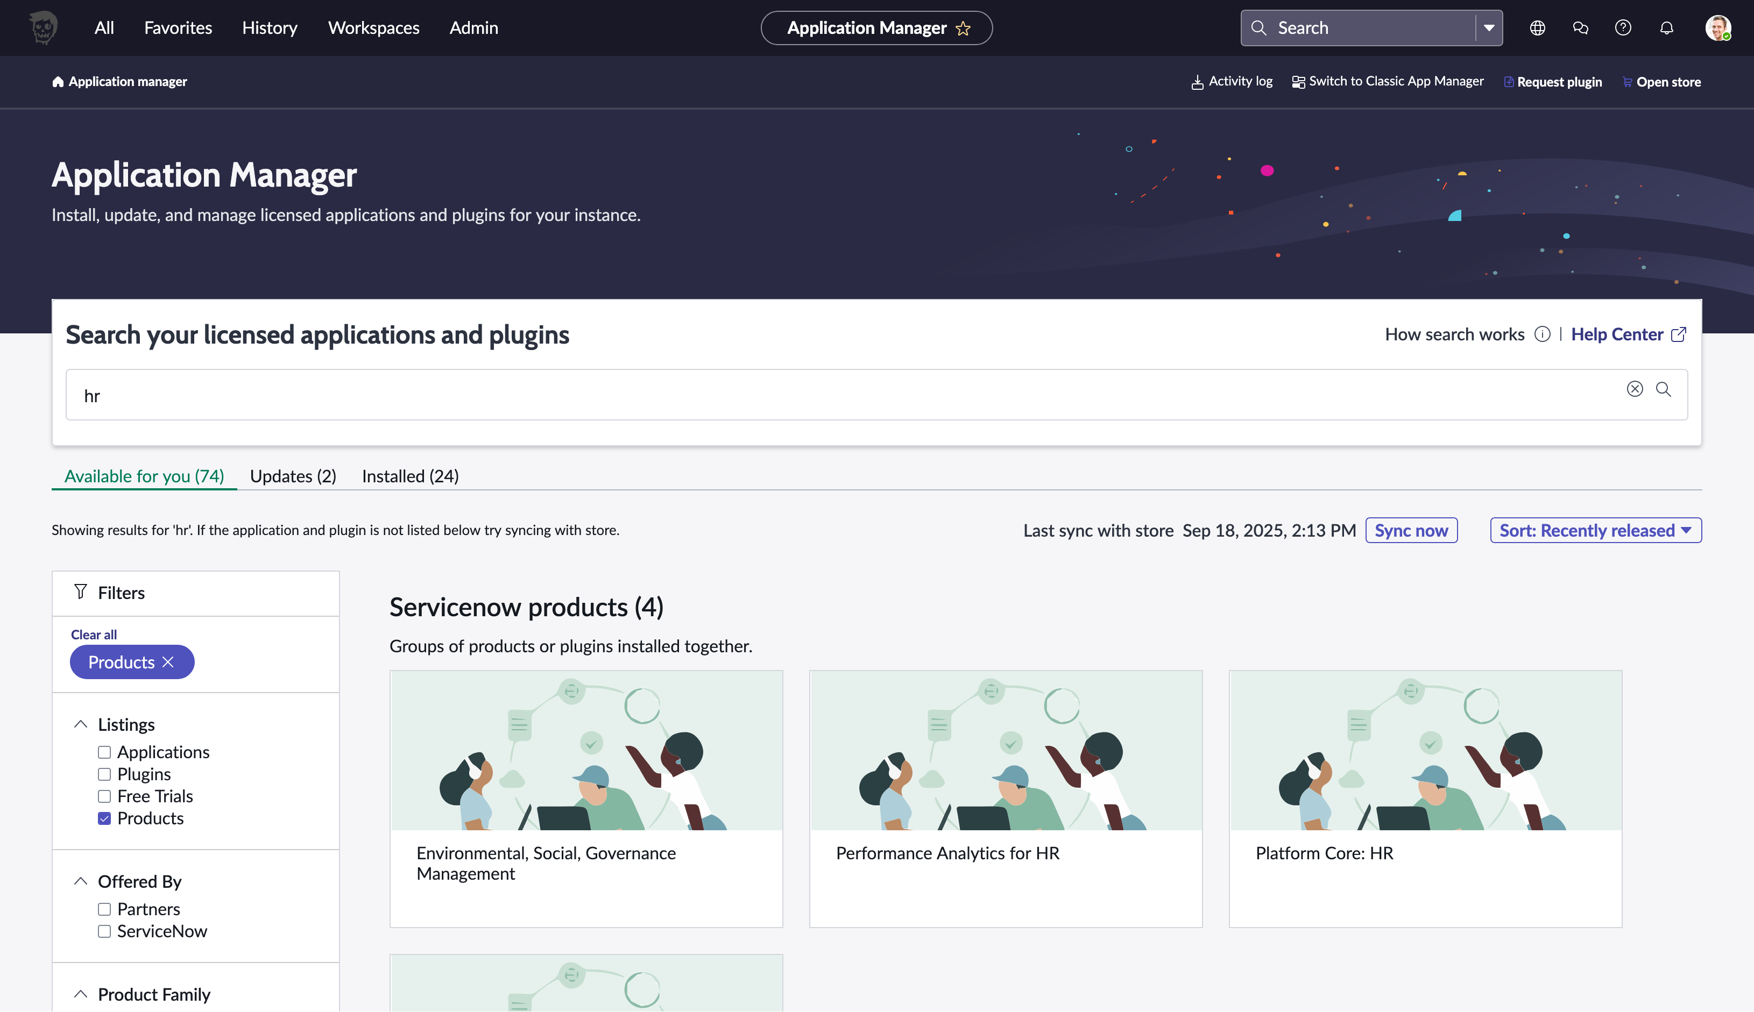Collapse the Listings filter section
This screenshot has width=1754, height=1012.
pyautogui.click(x=81, y=724)
